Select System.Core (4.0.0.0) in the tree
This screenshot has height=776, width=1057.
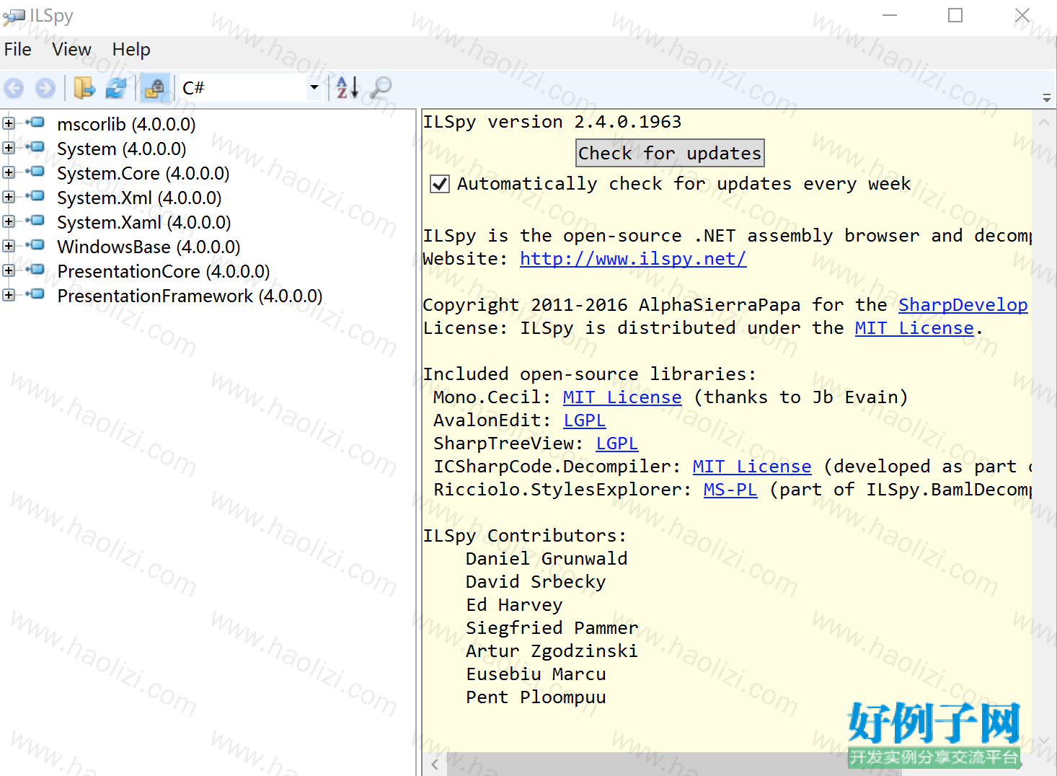point(143,174)
